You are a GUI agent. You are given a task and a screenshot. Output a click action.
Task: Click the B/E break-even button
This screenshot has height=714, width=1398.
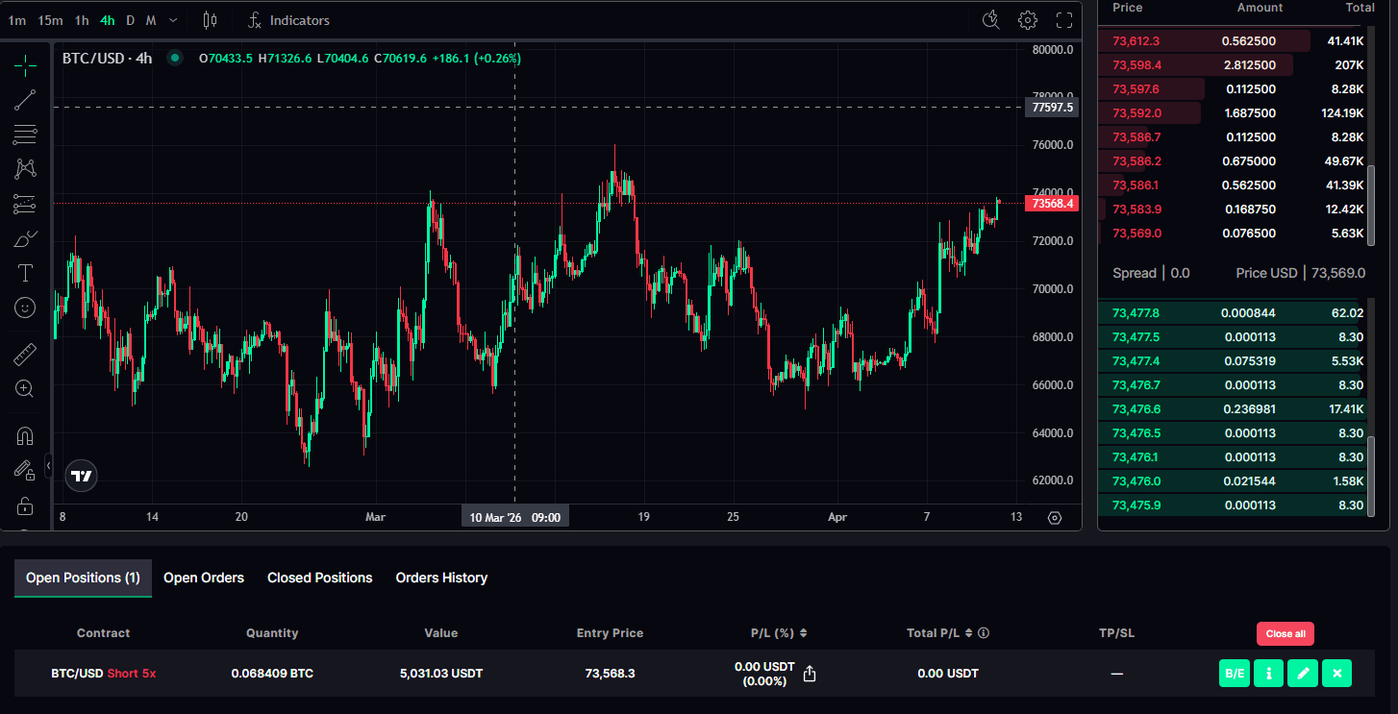coord(1234,674)
